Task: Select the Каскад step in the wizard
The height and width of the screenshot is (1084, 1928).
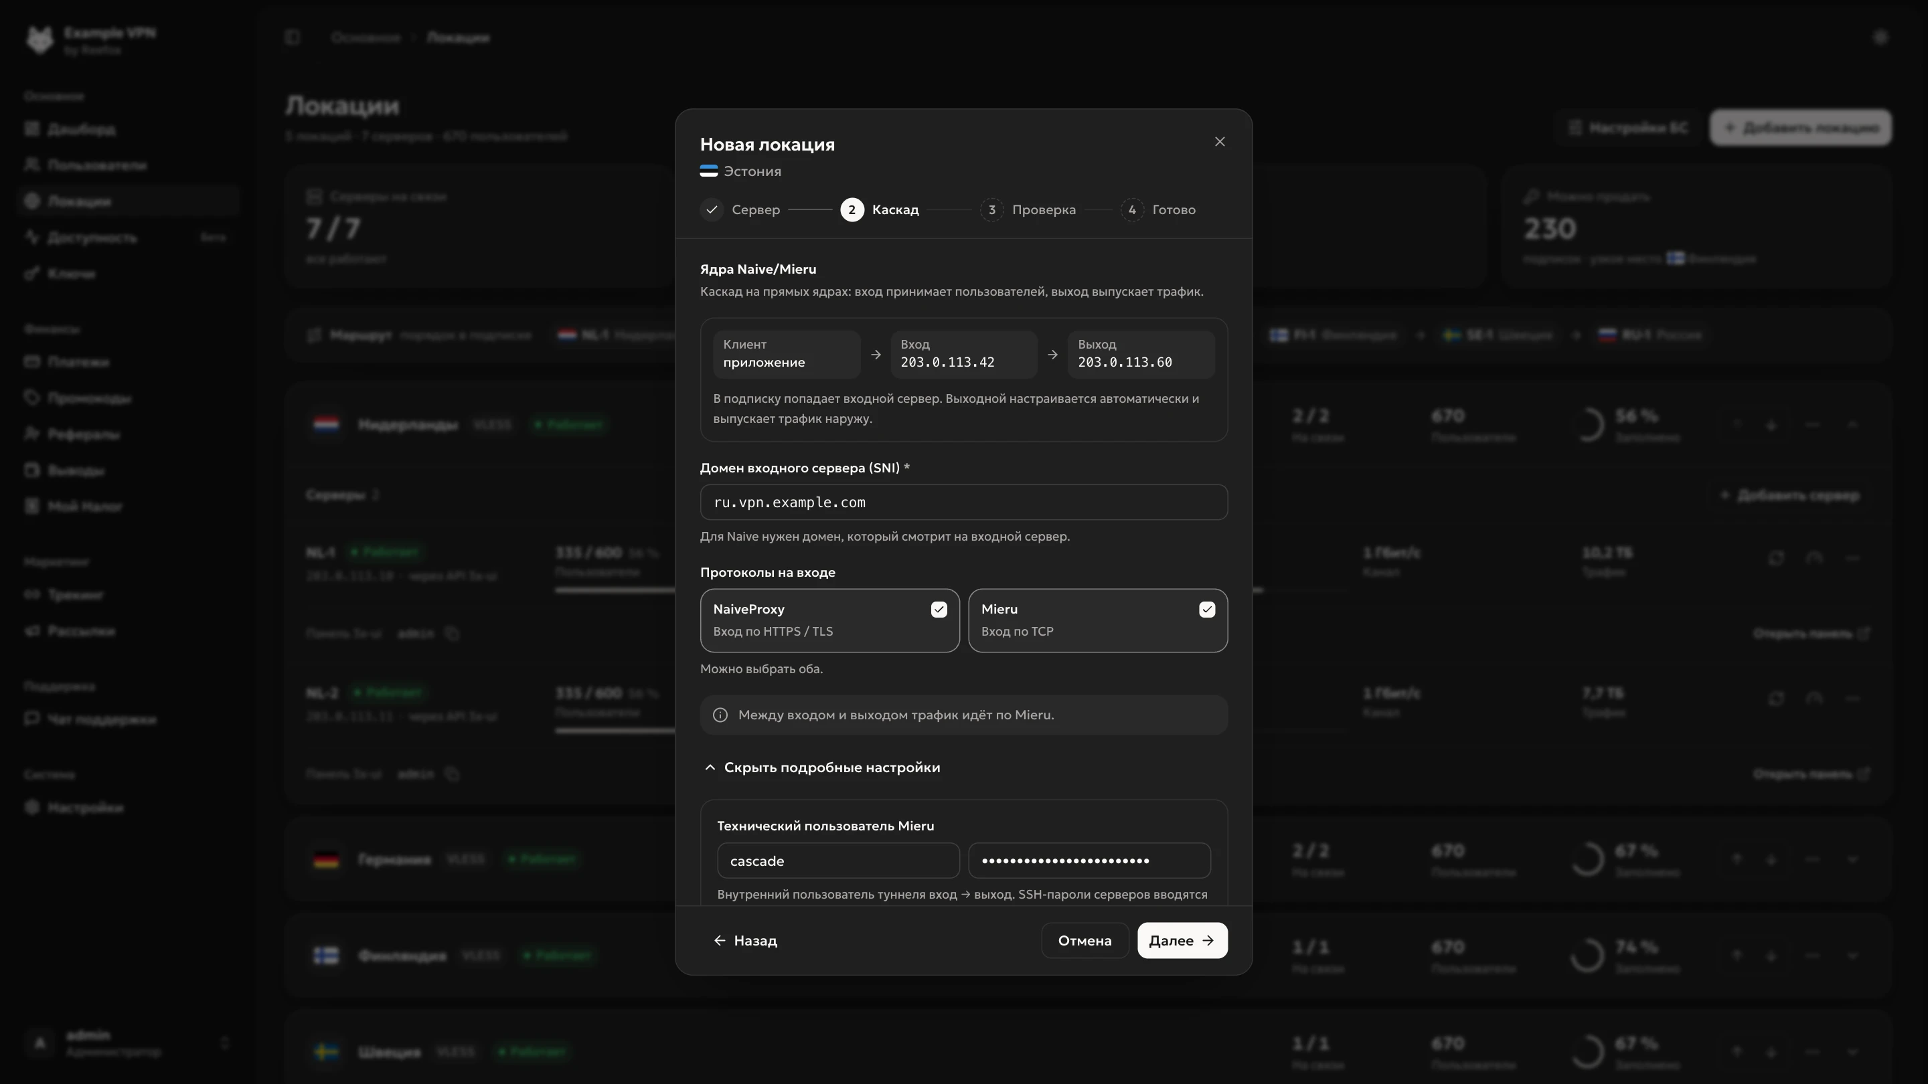Action: [x=880, y=209]
